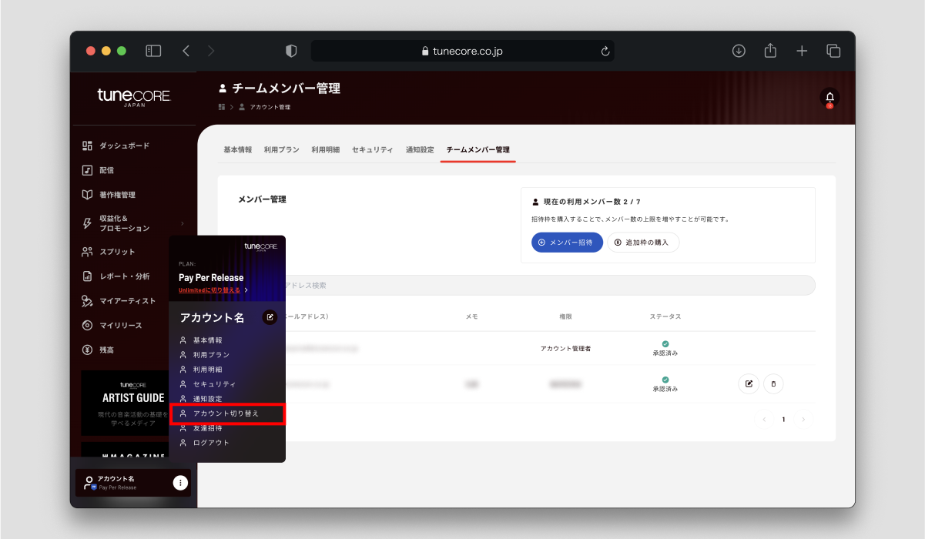Select page 1 in pagination
This screenshot has width=925, height=539.
[x=784, y=420]
